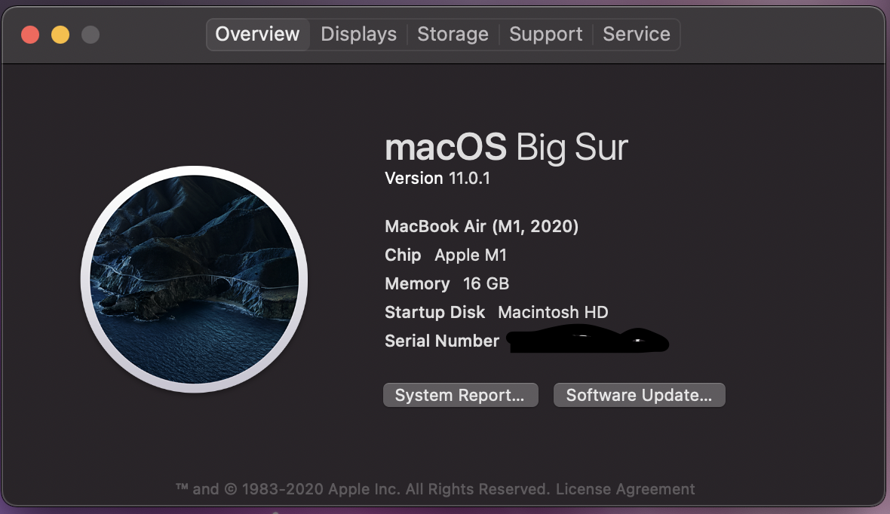Go to the Support tab
The image size is (890, 514).
(x=545, y=35)
